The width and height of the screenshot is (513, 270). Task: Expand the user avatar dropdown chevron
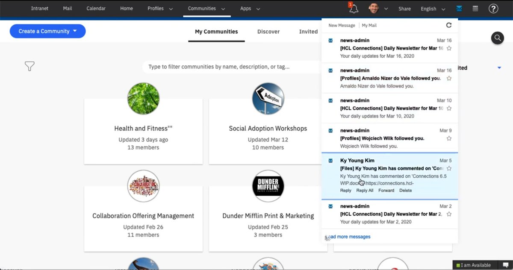386,9
